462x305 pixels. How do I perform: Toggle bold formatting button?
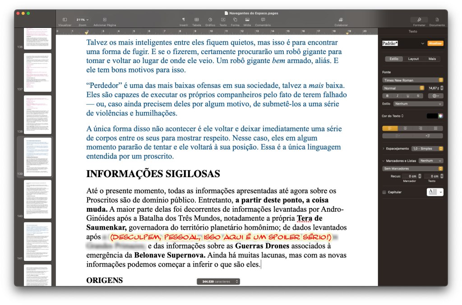[x=388, y=96]
